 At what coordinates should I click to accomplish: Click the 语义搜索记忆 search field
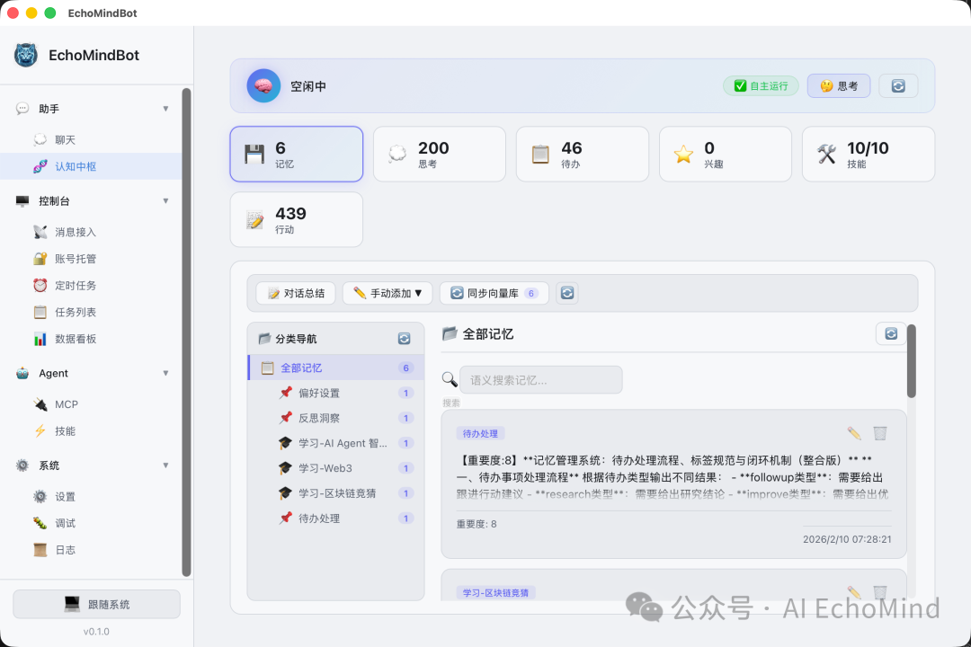tap(540, 379)
